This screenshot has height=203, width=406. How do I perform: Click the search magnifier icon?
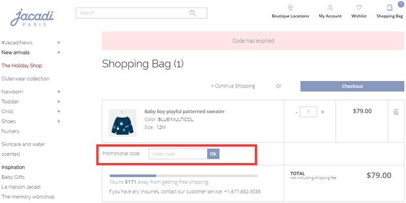click(193, 13)
